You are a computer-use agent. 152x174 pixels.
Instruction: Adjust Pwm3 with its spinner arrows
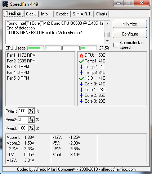click(31, 128)
